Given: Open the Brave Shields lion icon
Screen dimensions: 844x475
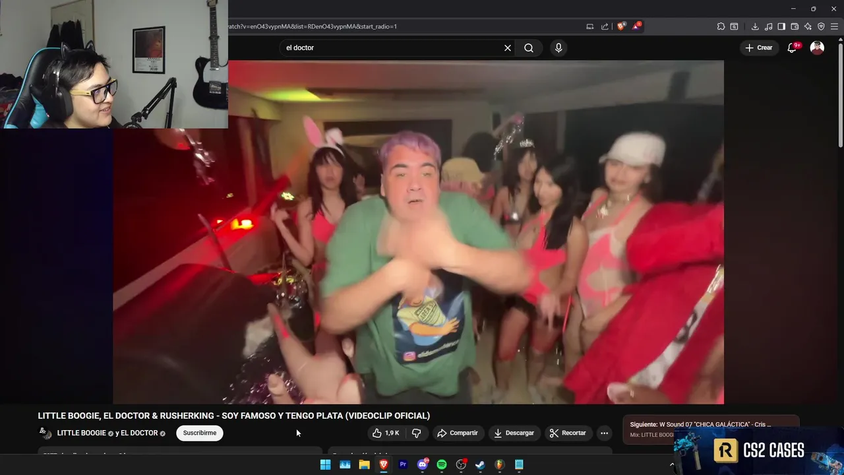Looking at the screenshot, I should 620,26.
